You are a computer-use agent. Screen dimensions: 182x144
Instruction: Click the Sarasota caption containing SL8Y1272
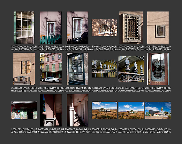click(51, 131)
